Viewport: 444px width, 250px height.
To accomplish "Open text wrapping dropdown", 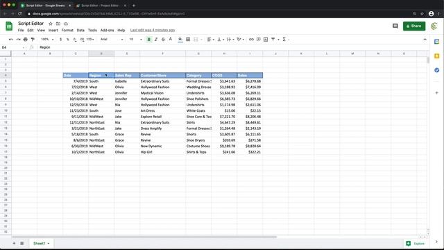I will point(230,40).
